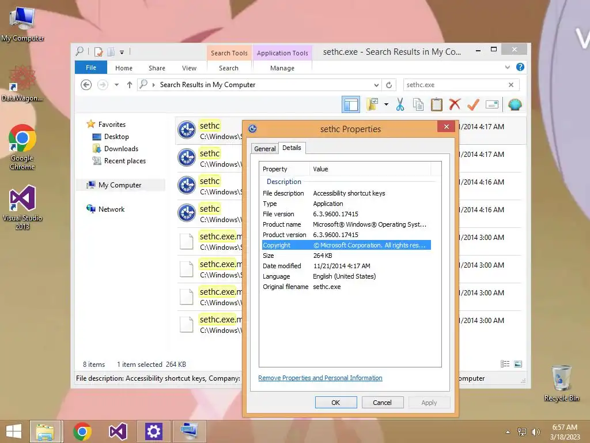Screen dimensions: 590x443
Task: Click the Value column header
Action: pyautogui.click(x=370, y=169)
